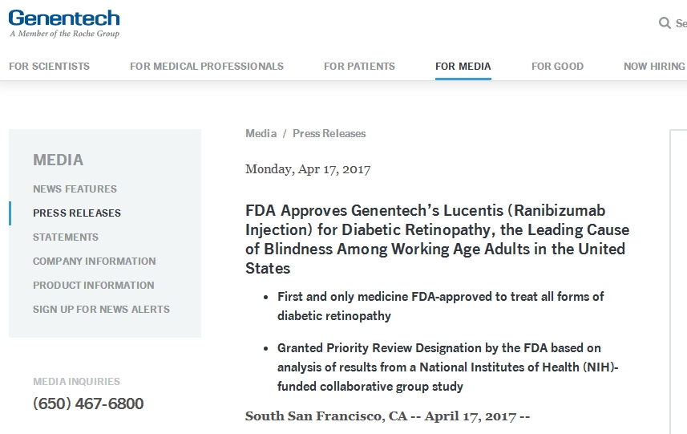687x434 pixels.
Task: Click the search magnifier icon
Action: pyautogui.click(x=665, y=23)
